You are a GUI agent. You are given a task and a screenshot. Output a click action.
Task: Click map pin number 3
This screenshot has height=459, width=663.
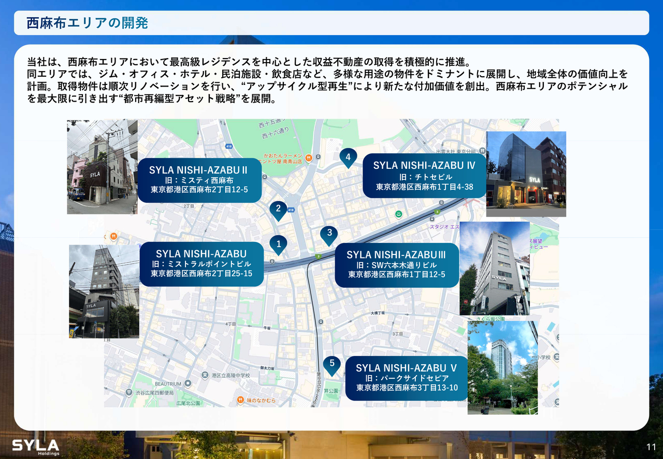[x=329, y=234]
